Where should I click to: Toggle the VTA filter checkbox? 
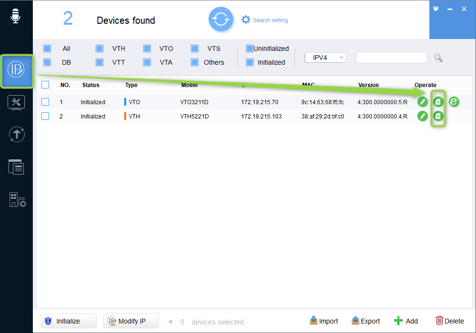point(147,62)
